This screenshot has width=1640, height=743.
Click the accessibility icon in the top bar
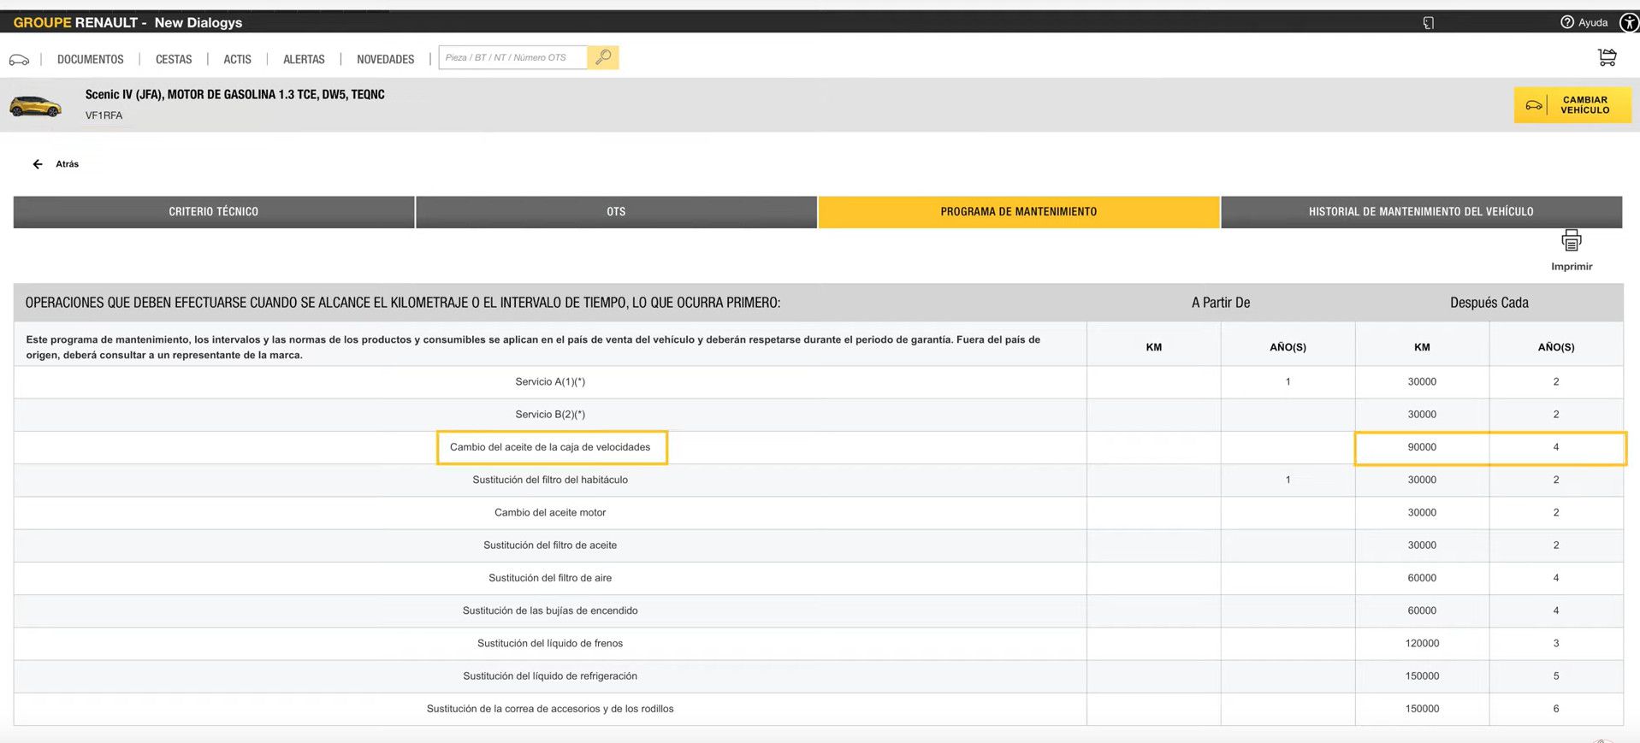(1629, 22)
